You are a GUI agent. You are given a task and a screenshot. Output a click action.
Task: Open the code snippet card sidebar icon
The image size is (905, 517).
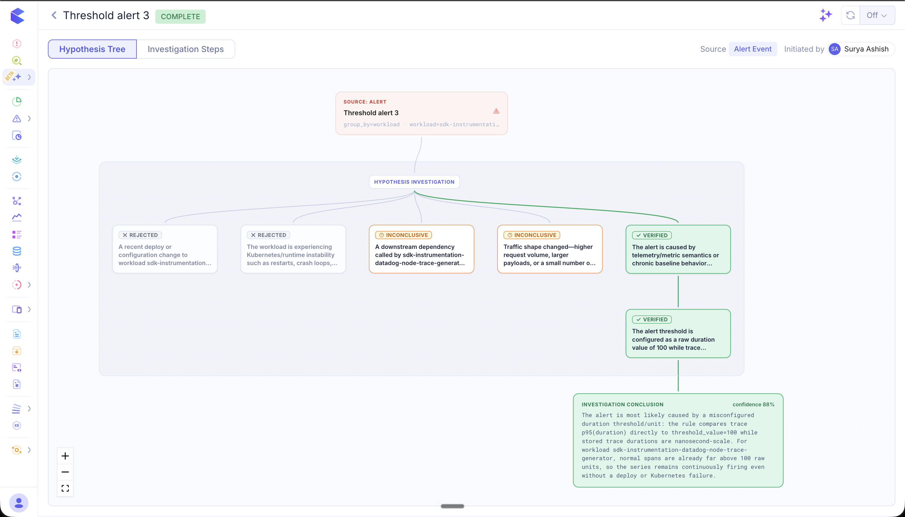pyautogui.click(x=17, y=367)
